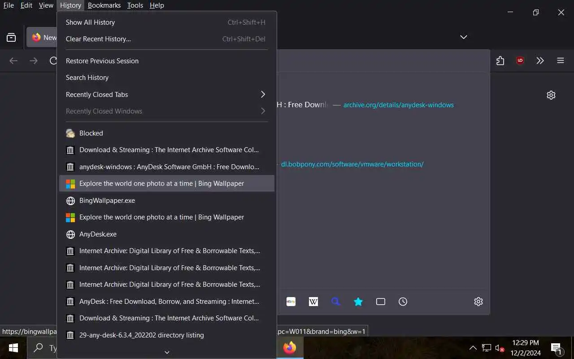Open search settings gear in dropdown
The height and width of the screenshot is (359, 574).
[x=478, y=302]
